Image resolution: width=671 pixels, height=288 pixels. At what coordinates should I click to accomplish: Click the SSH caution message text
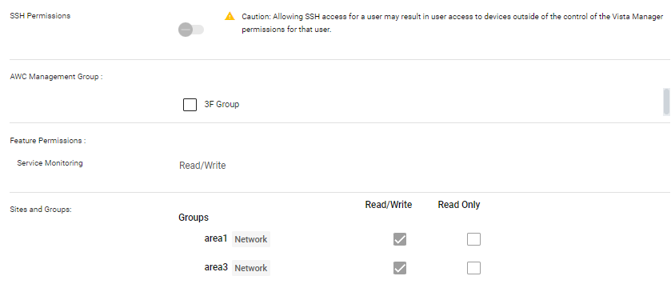tap(453, 23)
